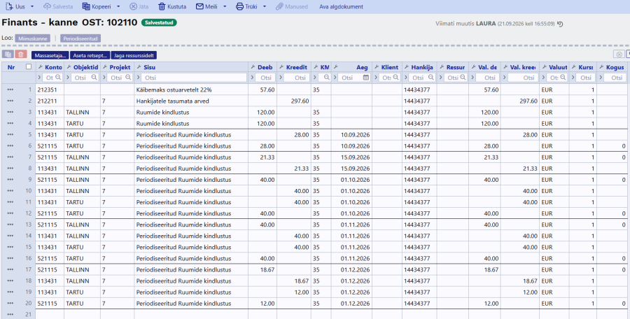Expand the Sisu filter chevron

pos(139,78)
